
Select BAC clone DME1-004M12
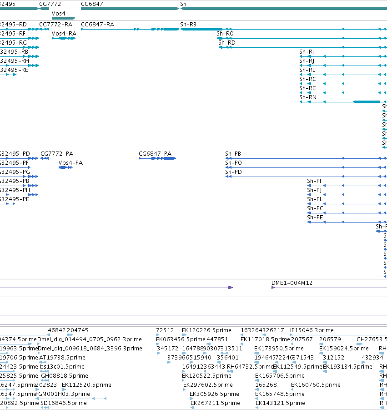pyautogui.click(x=292, y=283)
